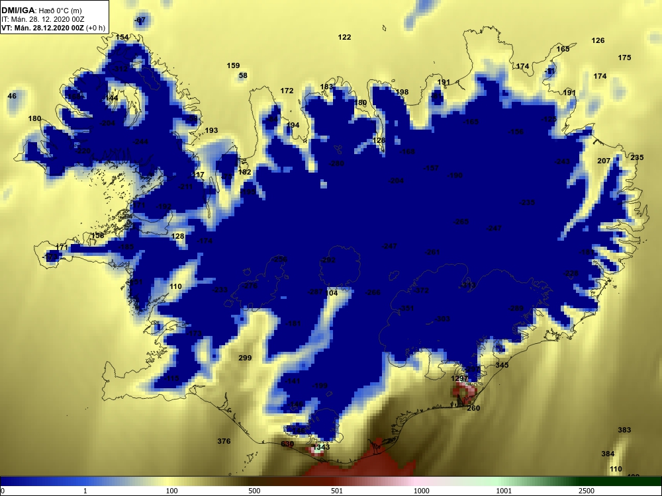Click the map value 172

287,91
